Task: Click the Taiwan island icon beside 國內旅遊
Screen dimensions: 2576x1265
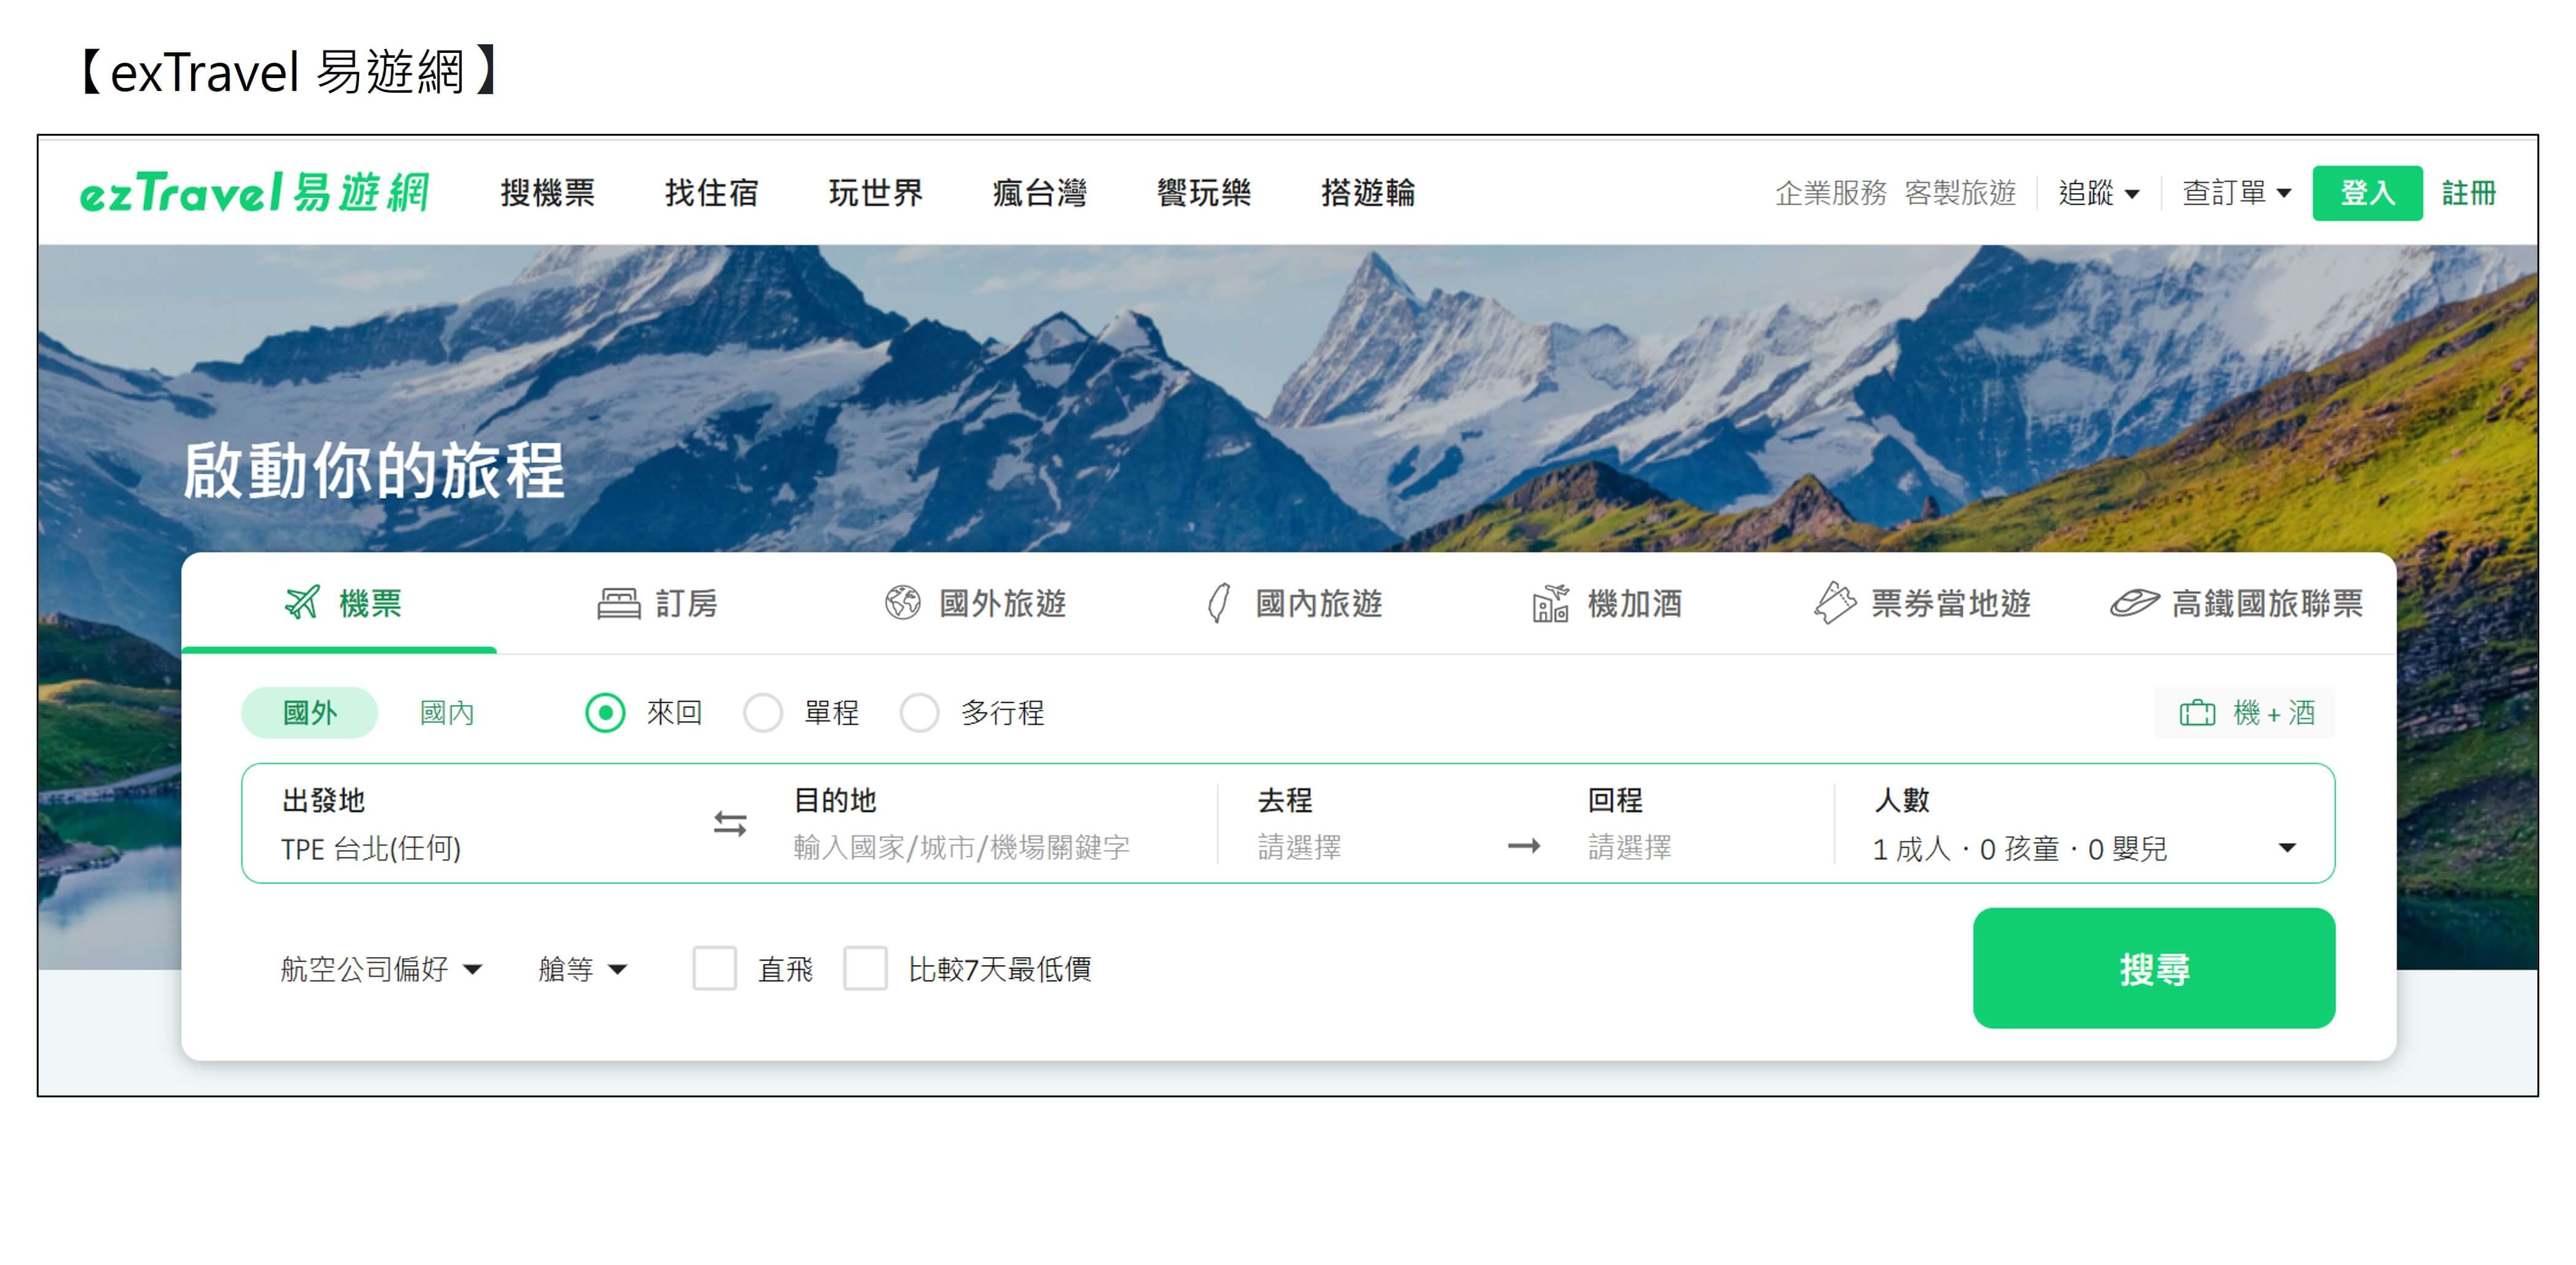Action: (x=1218, y=603)
